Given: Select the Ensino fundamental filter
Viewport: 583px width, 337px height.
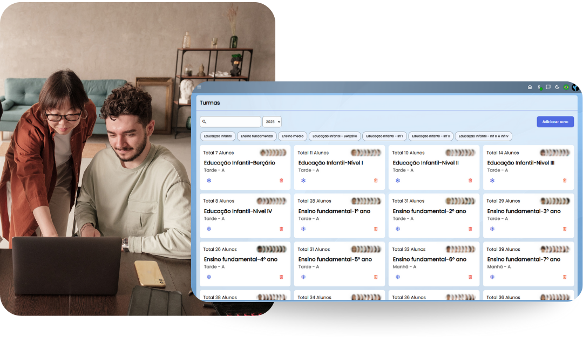Looking at the screenshot, I should coord(256,136).
